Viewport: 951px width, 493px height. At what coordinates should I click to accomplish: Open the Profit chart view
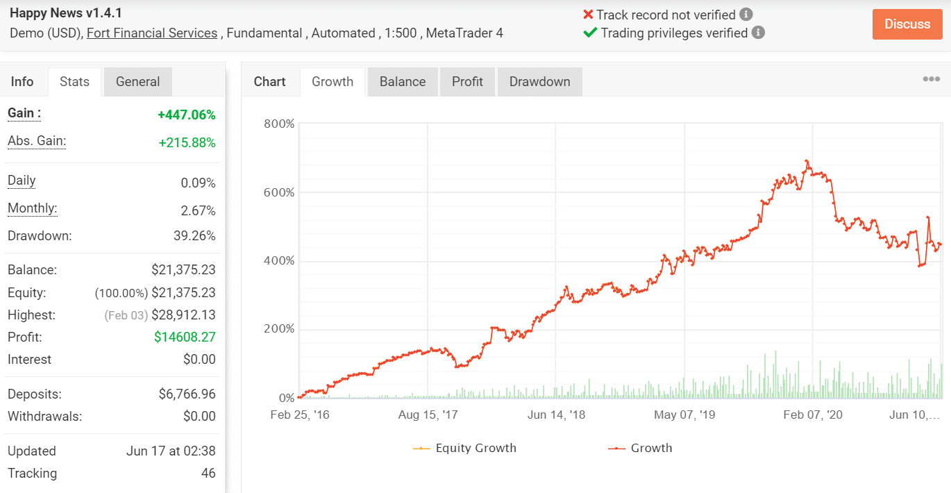(x=467, y=81)
